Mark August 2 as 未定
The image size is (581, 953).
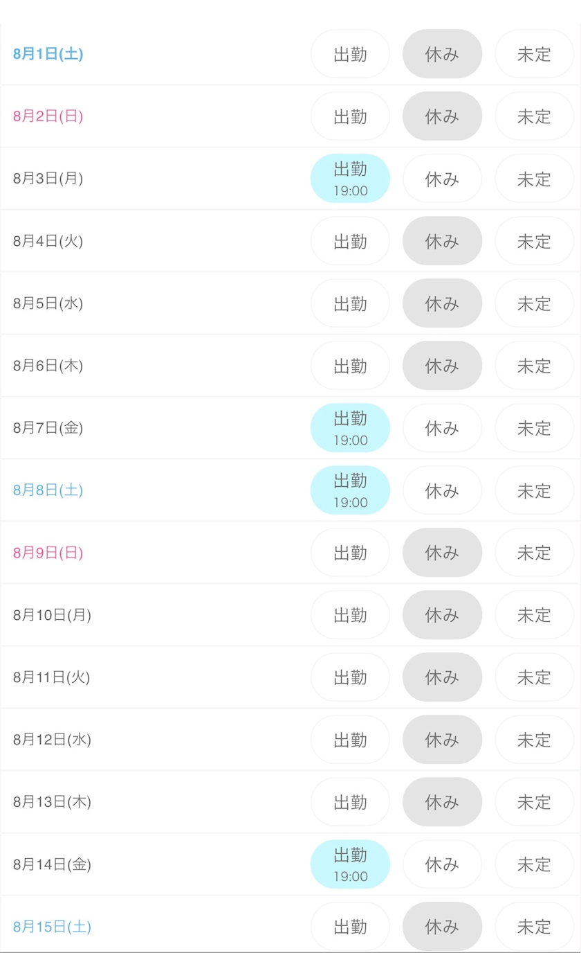(x=534, y=116)
